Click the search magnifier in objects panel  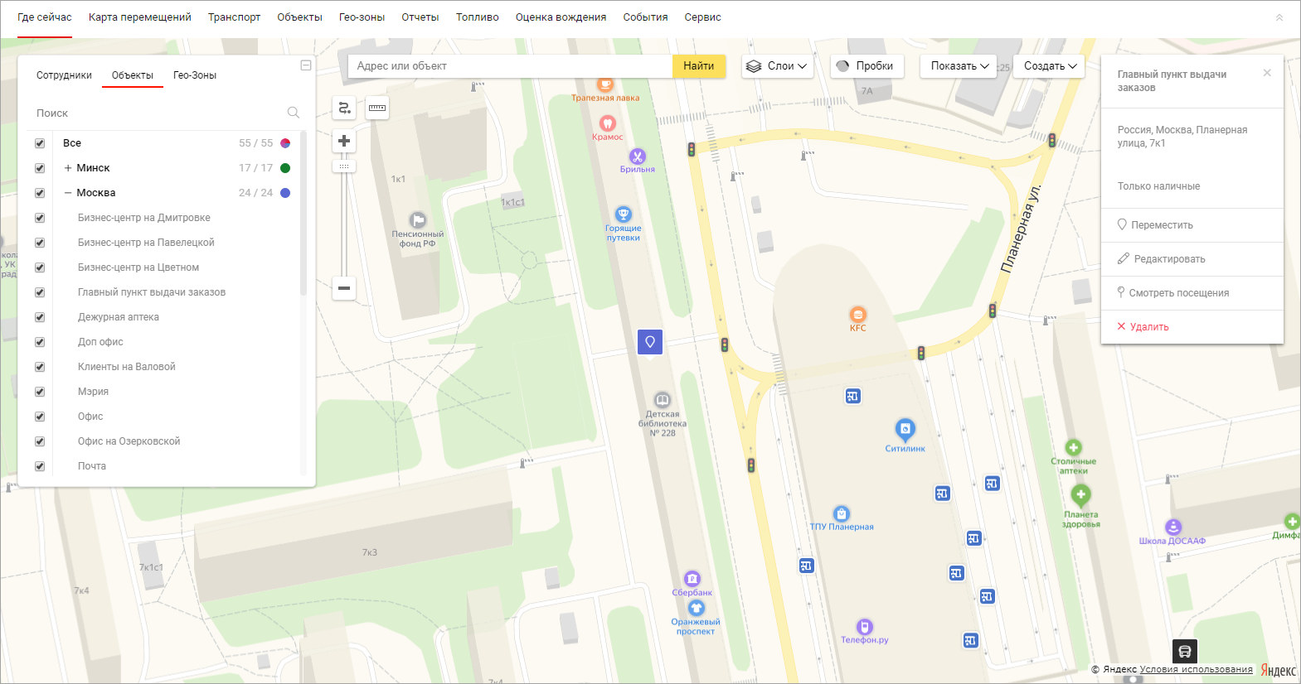click(294, 113)
